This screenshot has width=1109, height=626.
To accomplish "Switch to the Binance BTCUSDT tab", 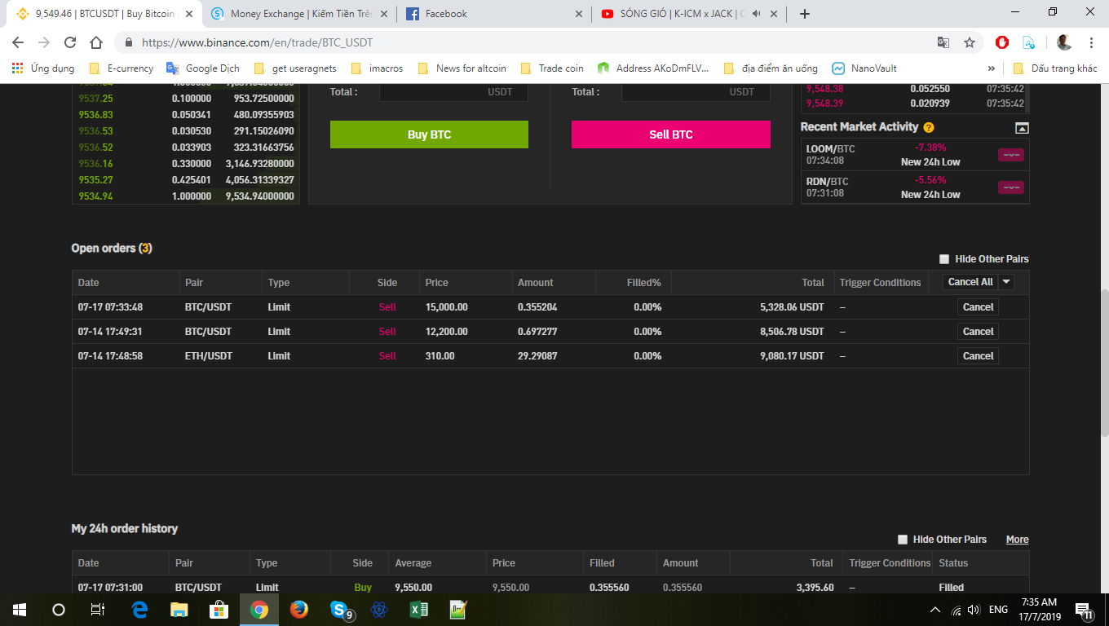I will (x=104, y=14).
